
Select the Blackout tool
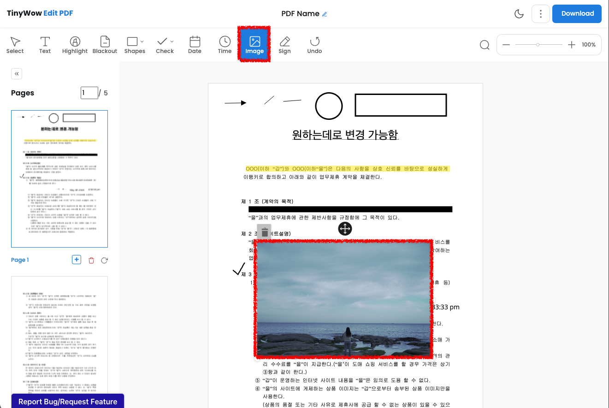coord(105,44)
